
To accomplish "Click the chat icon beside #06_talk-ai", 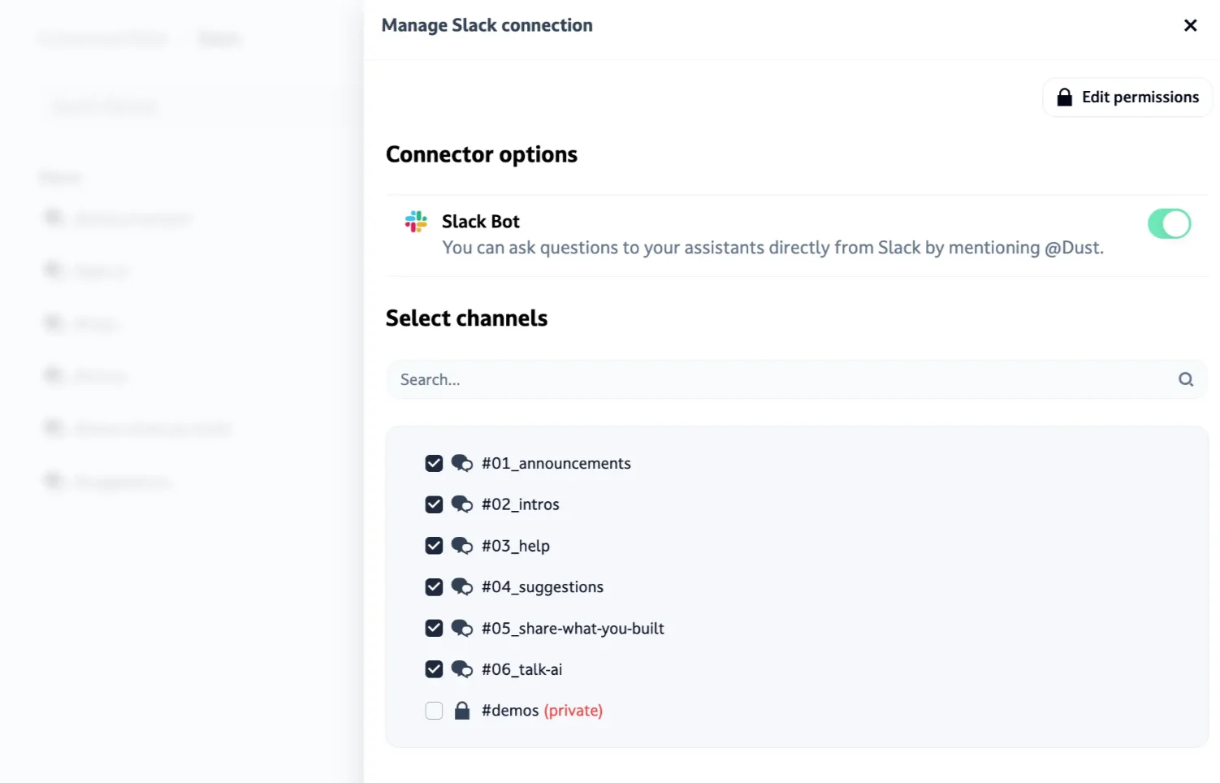I will 462,669.
